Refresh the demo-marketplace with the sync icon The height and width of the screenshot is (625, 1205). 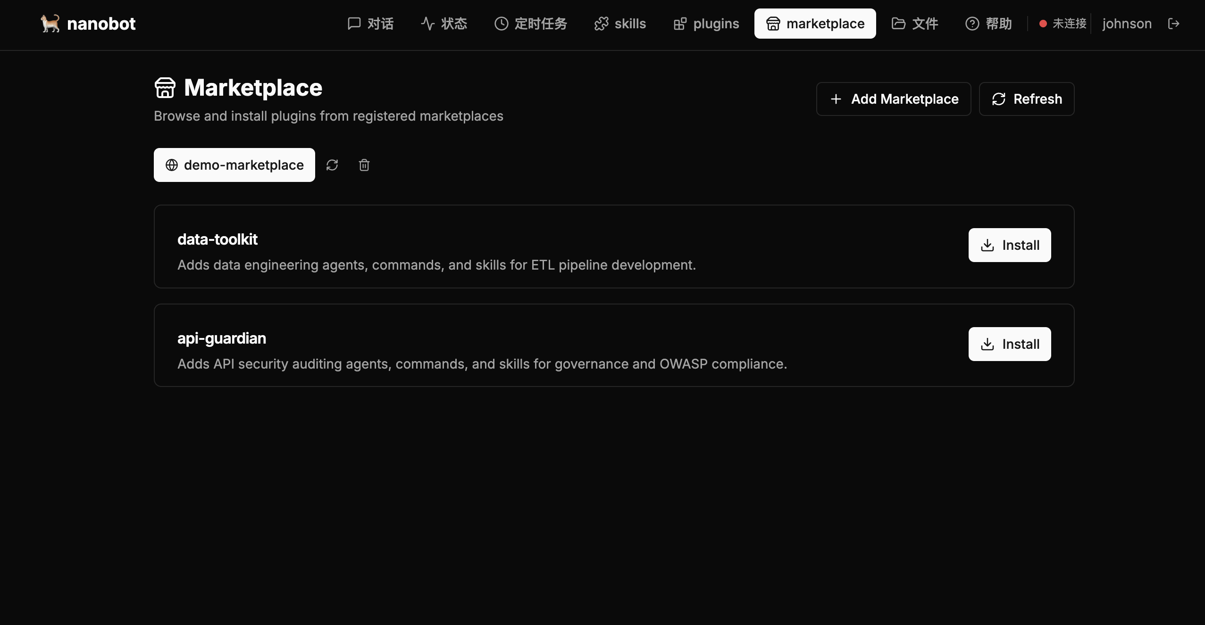(x=332, y=165)
